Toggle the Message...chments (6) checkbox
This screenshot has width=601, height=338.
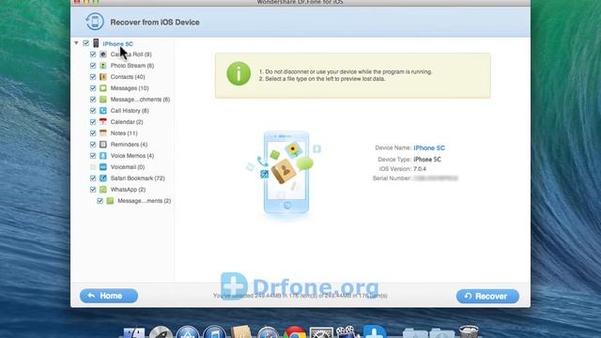93,100
